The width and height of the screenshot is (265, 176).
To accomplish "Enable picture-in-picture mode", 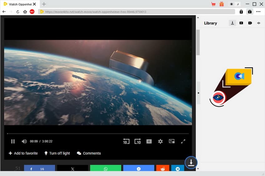I will [x=172, y=141].
